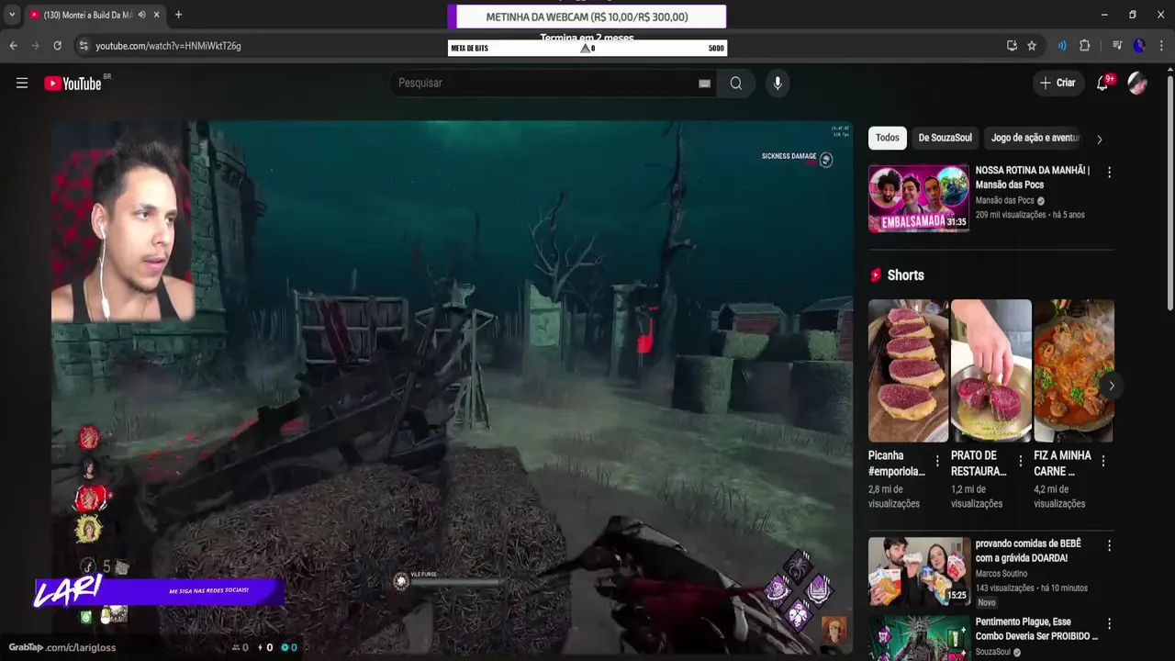Click the address bar URL
The image size is (1175, 661).
click(168, 45)
